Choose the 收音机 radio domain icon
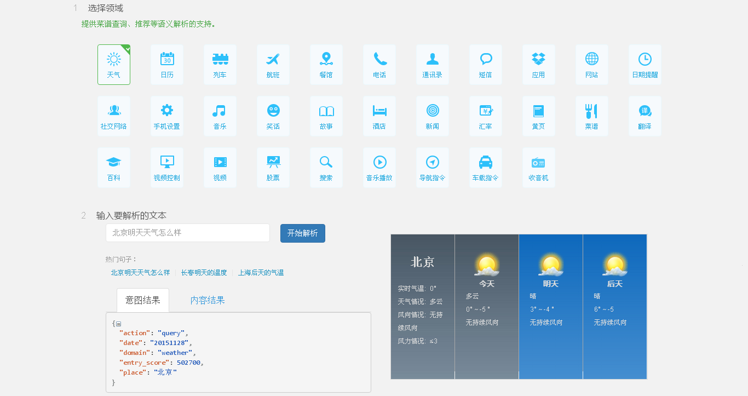This screenshot has width=748, height=396. pyautogui.click(x=539, y=168)
